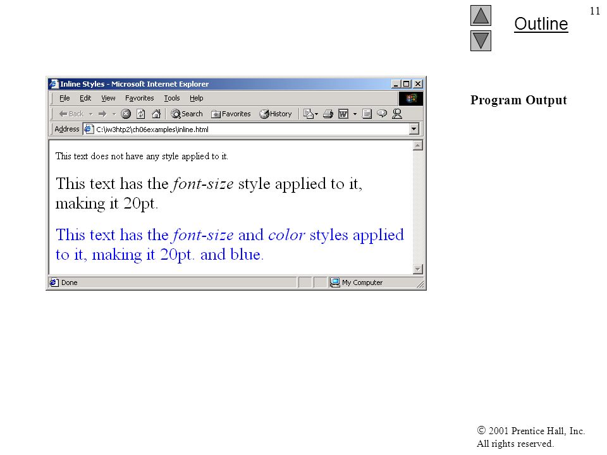Click the "This text does not have any style" line
The width and height of the screenshot is (607, 455).
142,156
